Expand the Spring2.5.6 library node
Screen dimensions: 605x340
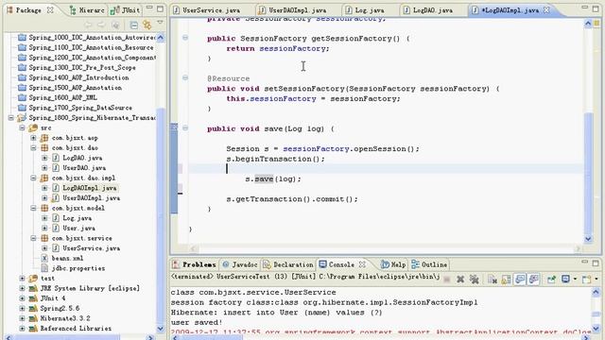pos(22,309)
